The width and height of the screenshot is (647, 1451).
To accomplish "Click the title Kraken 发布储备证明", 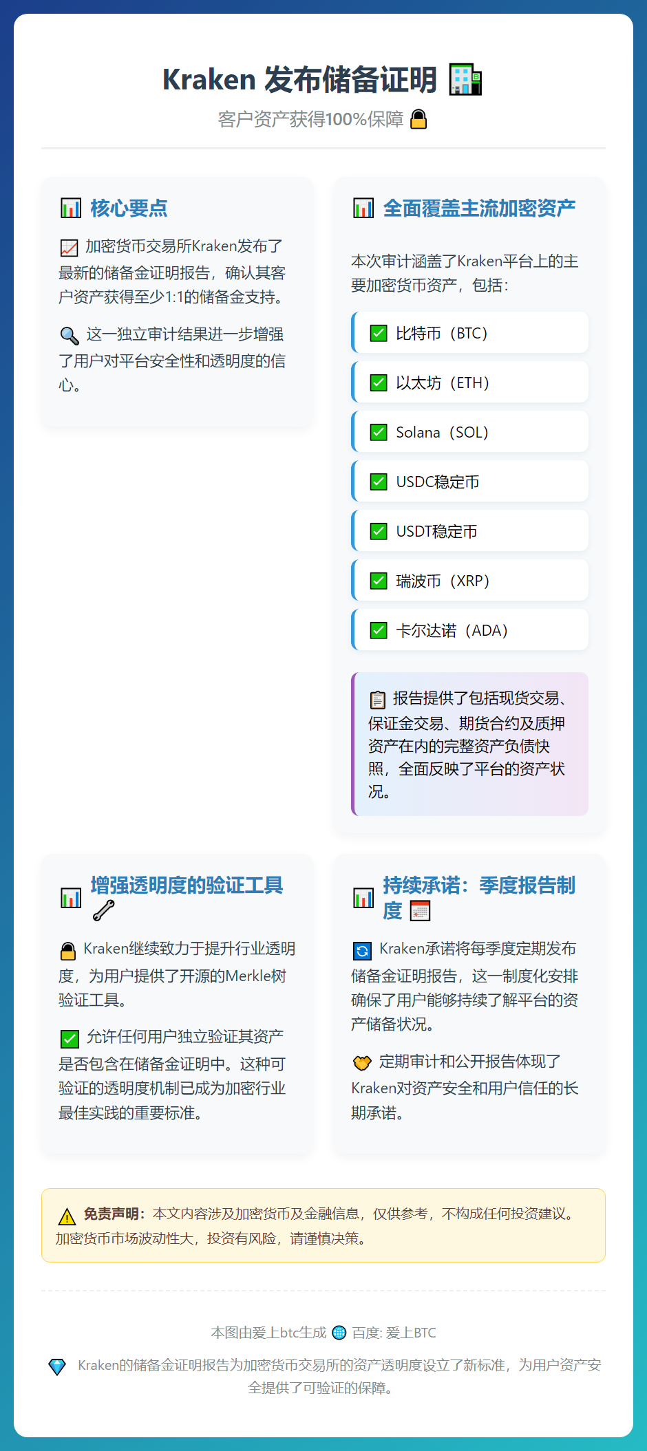I will pyautogui.click(x=299, y=80).
